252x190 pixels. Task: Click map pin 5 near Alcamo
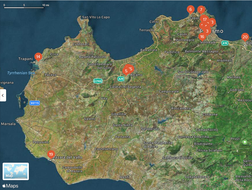point(126,71)
